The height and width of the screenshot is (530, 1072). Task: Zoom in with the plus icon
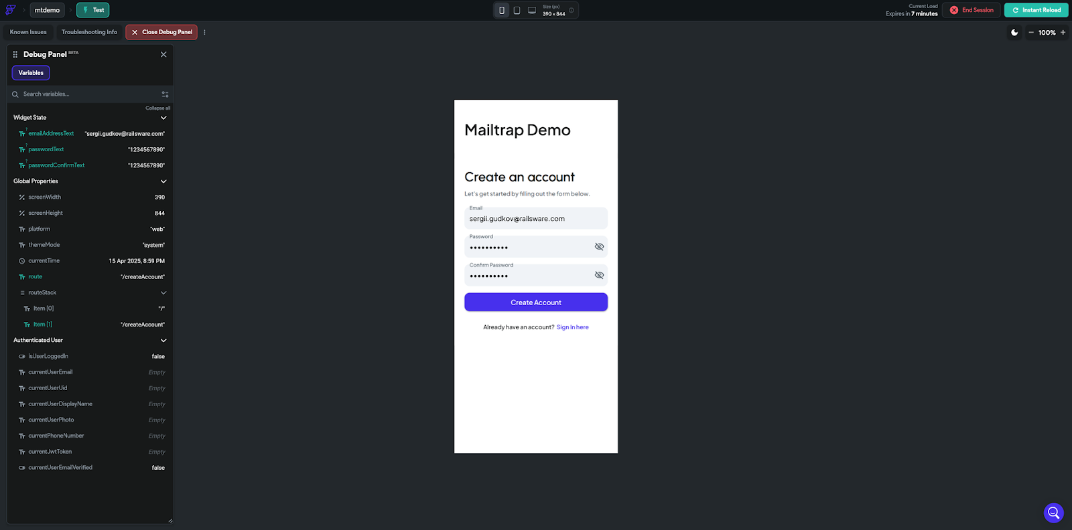point(1063,32)
